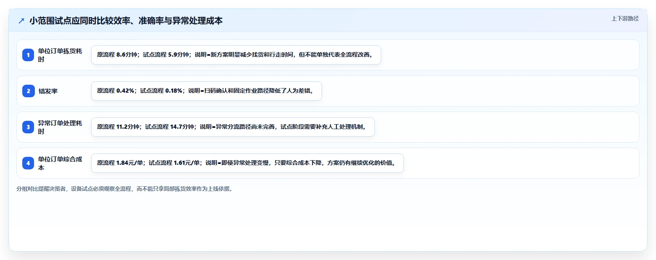Viewport: 656px width, 260px height.
Task: Click the 上下游路径 label
Action: (625, 18)
